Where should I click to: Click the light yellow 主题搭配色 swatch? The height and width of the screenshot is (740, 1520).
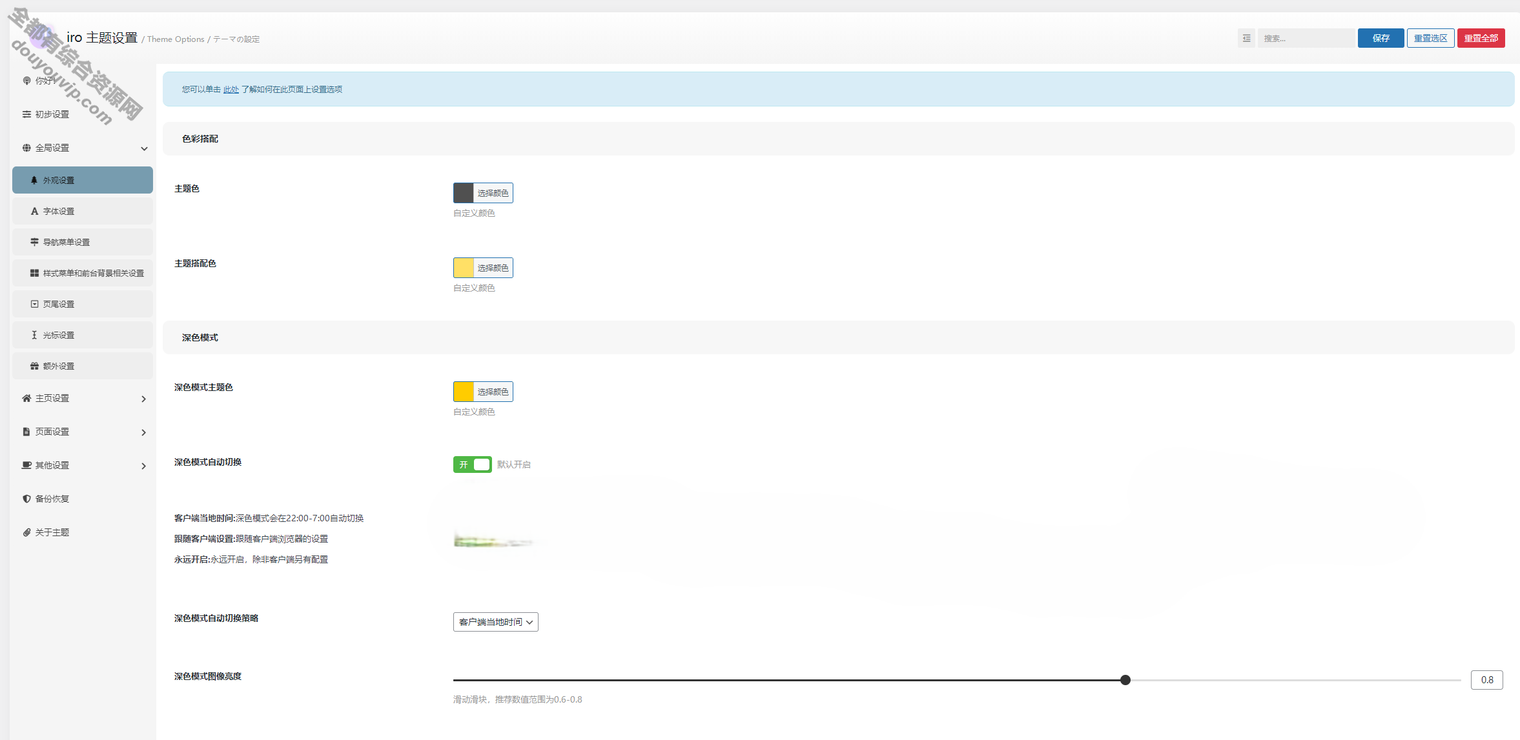(x=464, y=268)
